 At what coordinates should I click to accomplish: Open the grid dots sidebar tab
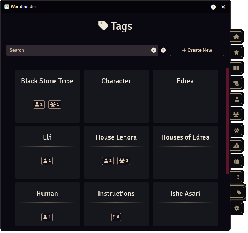point(237,177)
